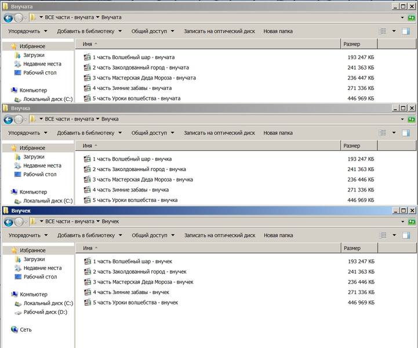Refresh the Внучек window address bar
The image size is (418, 348).
coord(412,222)
